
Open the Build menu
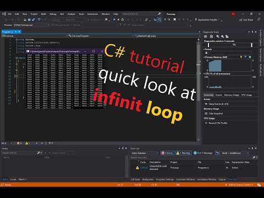pos(43,14)
